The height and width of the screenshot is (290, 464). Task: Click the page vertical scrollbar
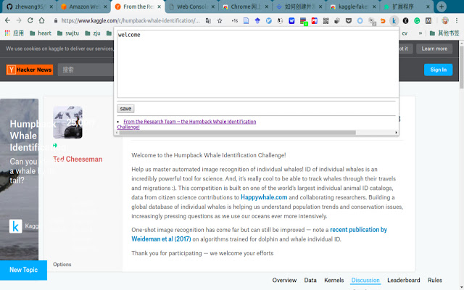coord(461,67)
